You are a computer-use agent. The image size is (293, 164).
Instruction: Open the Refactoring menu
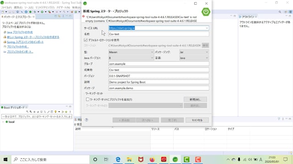[45, 7]
